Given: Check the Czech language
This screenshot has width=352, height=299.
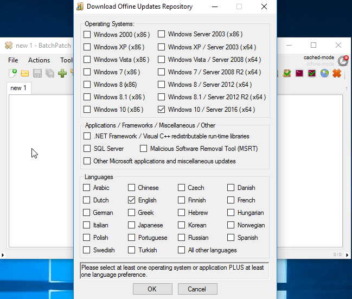Looking at the screenshot, I should click(181, 188).
